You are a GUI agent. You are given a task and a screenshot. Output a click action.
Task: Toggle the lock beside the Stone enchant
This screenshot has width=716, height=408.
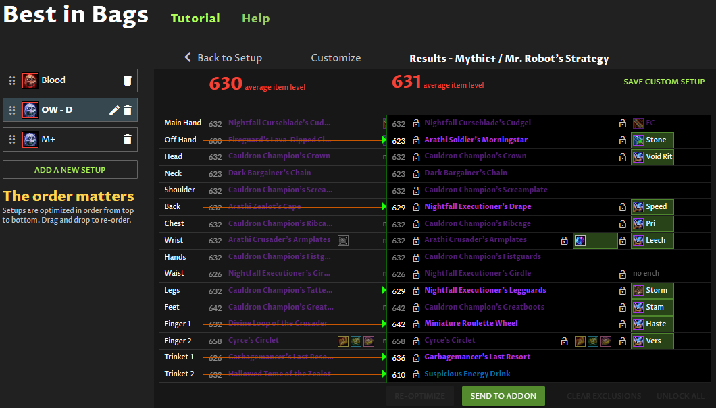click(x=622, y=140)
